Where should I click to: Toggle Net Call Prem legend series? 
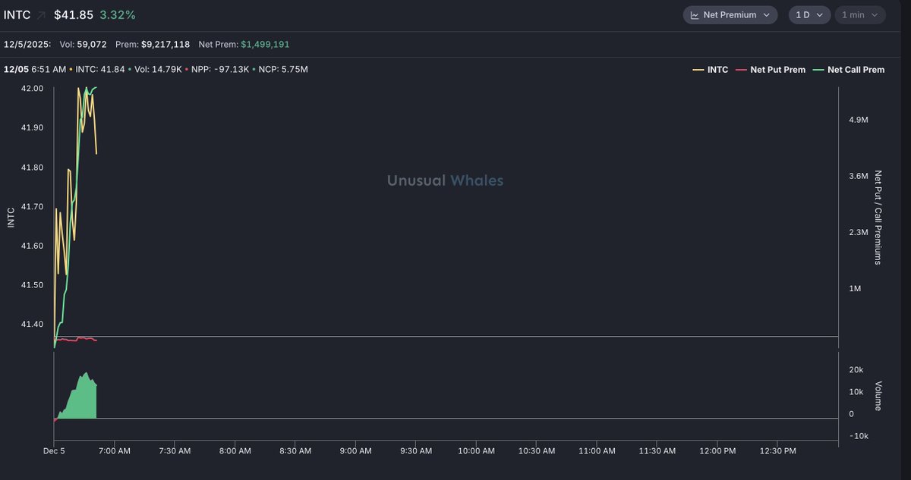click(849, 70)
